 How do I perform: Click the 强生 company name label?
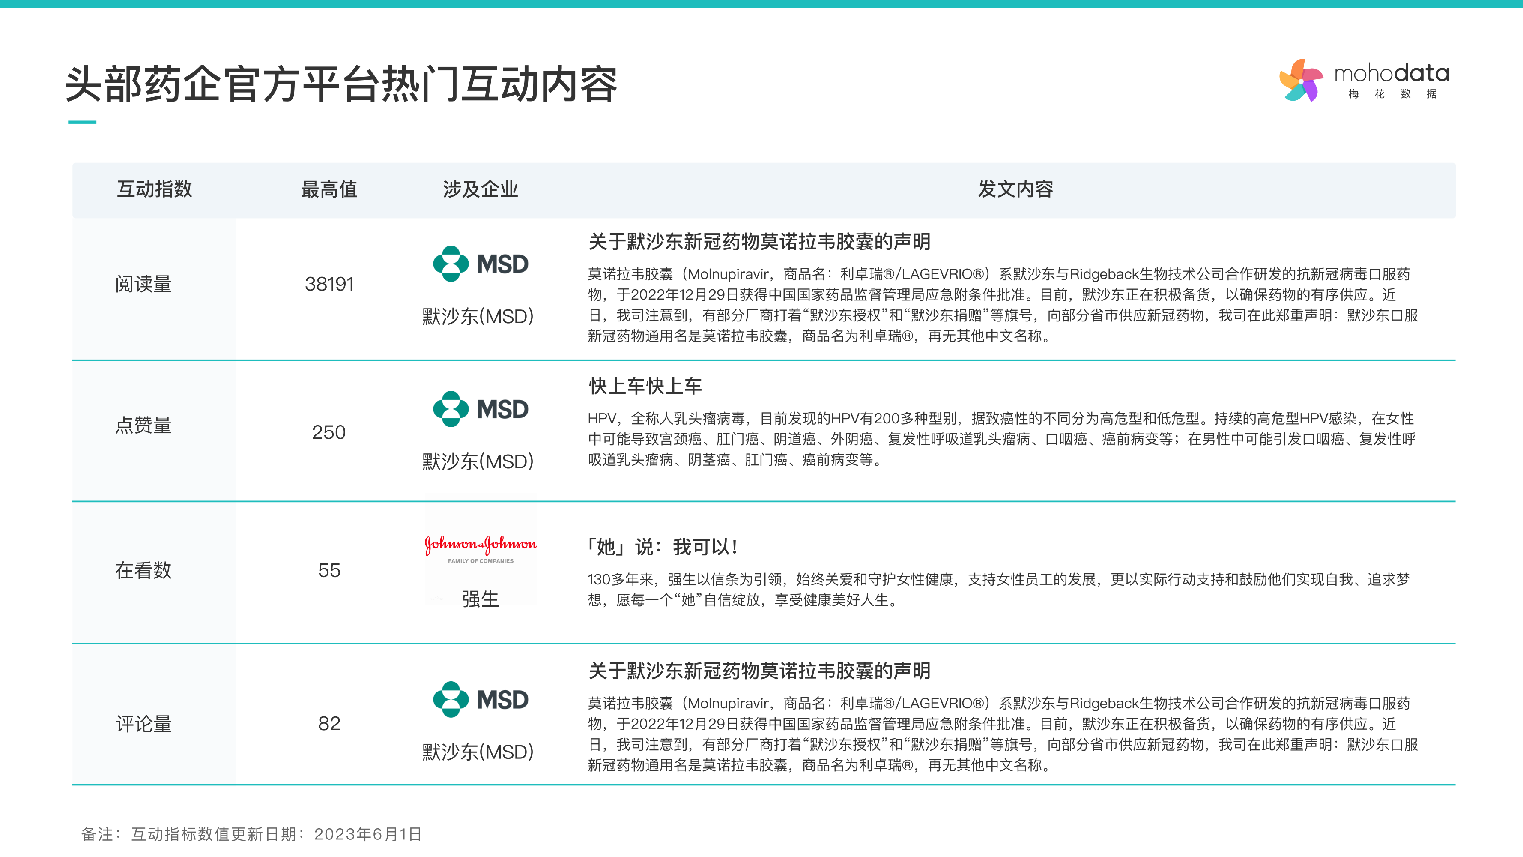[480, 599]
